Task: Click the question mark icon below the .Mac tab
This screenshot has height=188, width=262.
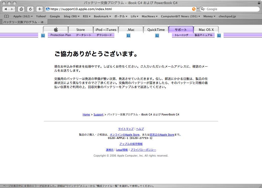Action: pos(128,36)
